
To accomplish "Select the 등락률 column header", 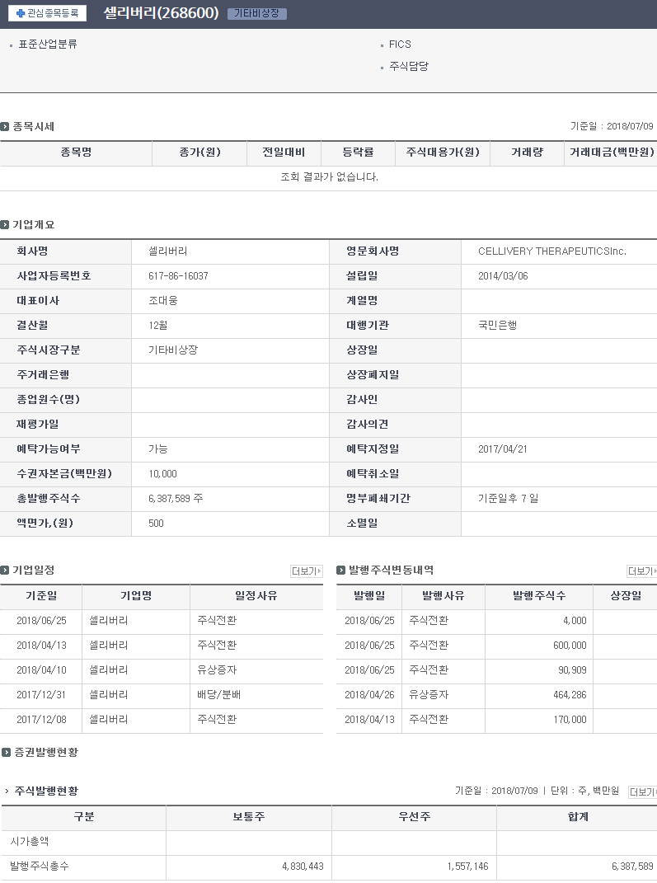I will (358, 153).
